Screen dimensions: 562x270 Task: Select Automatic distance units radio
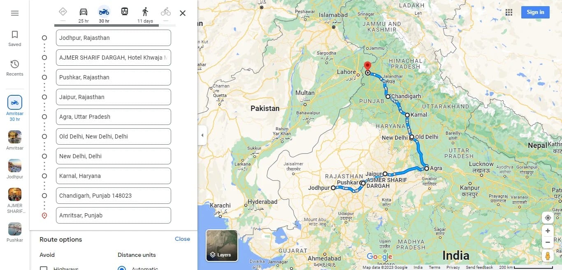point(121,268)
